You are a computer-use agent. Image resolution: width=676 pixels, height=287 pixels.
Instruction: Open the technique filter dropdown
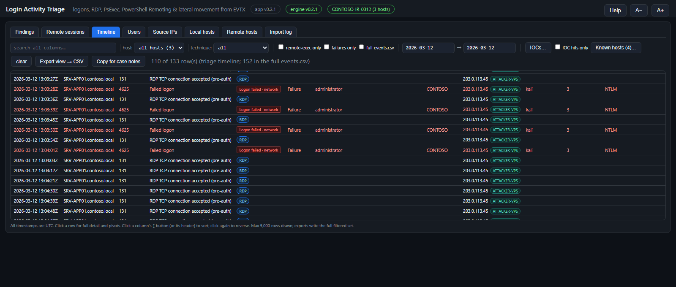pos(241,48)
